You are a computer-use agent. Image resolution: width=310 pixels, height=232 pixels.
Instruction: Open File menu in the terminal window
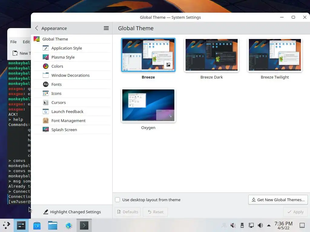[13, 42]
